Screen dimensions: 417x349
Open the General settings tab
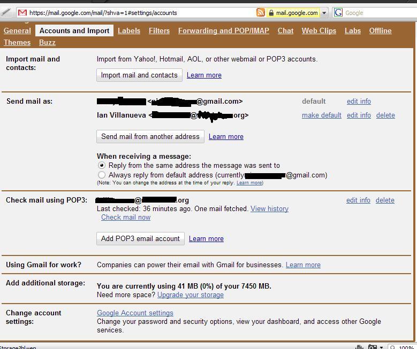pyautogui.click(x=17, y=30)
